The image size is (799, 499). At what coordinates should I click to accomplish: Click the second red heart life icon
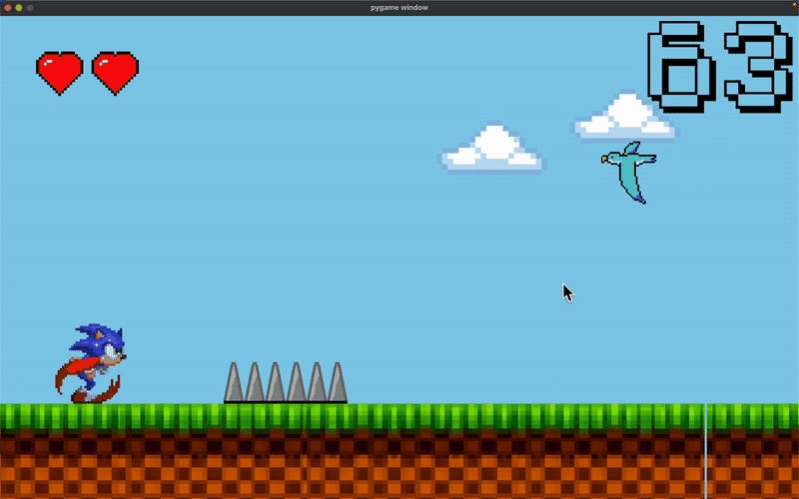[x=115, y=73]
